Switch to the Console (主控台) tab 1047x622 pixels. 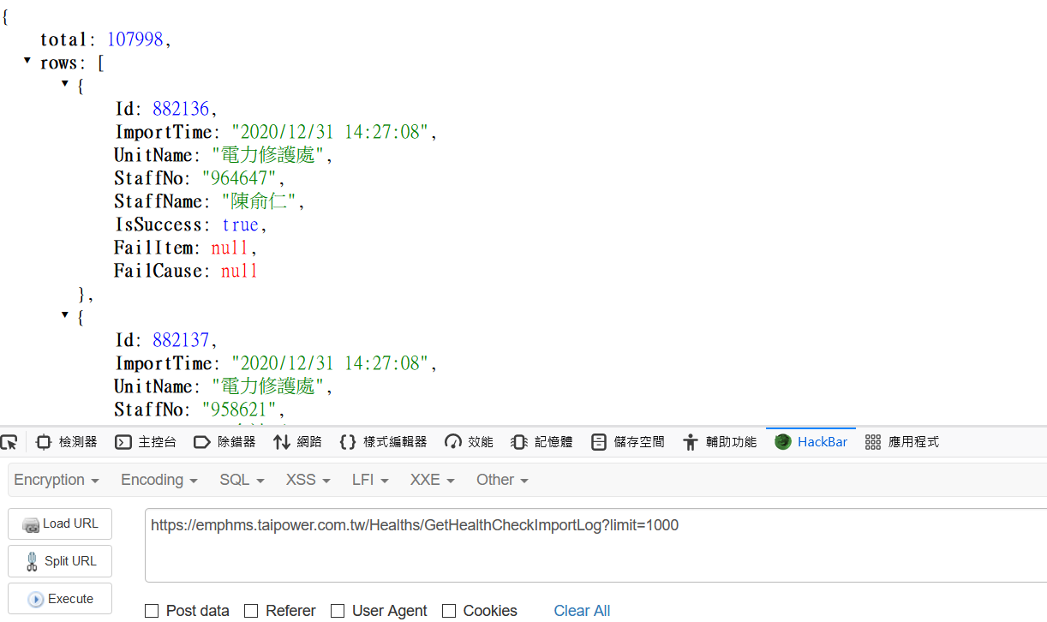tap(146, 442)
